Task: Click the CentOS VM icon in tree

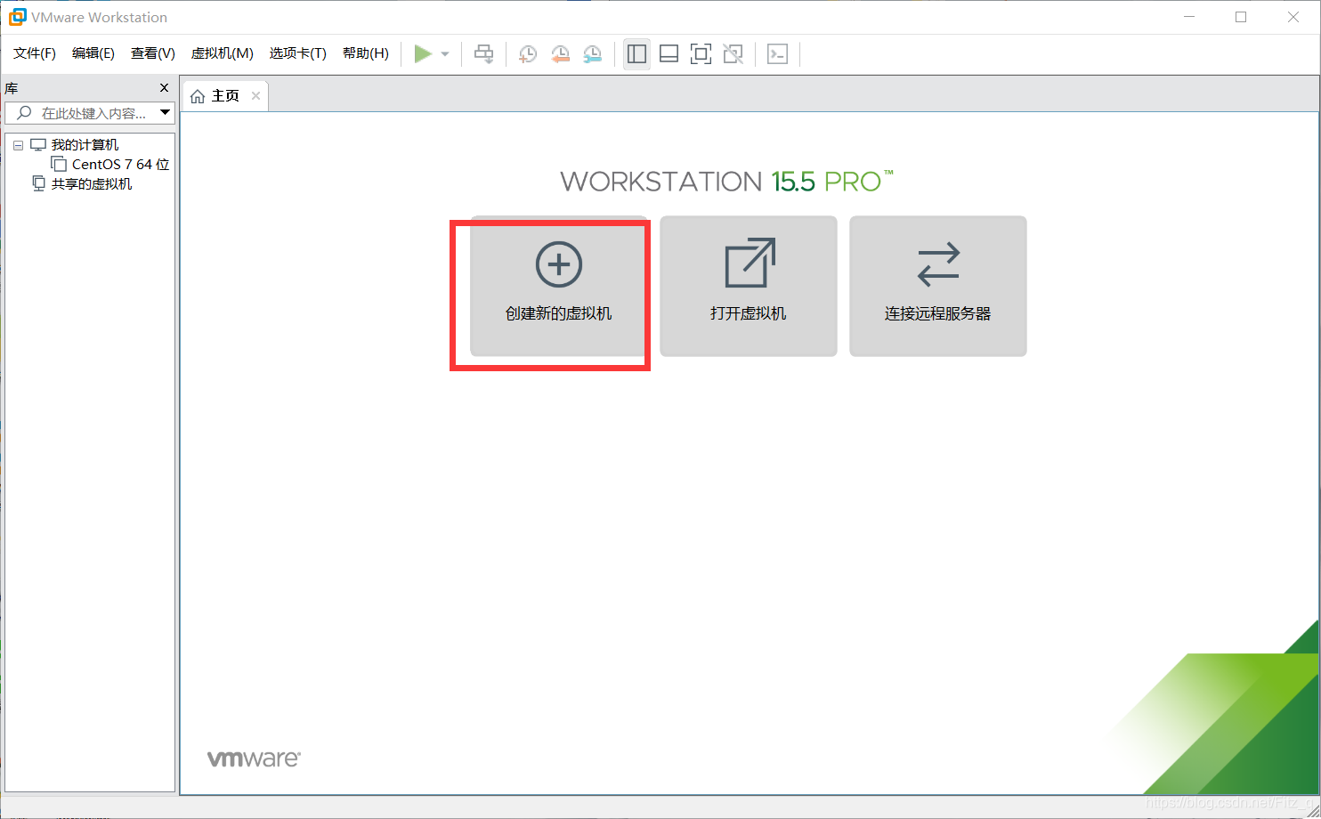Action: [59, 165]
